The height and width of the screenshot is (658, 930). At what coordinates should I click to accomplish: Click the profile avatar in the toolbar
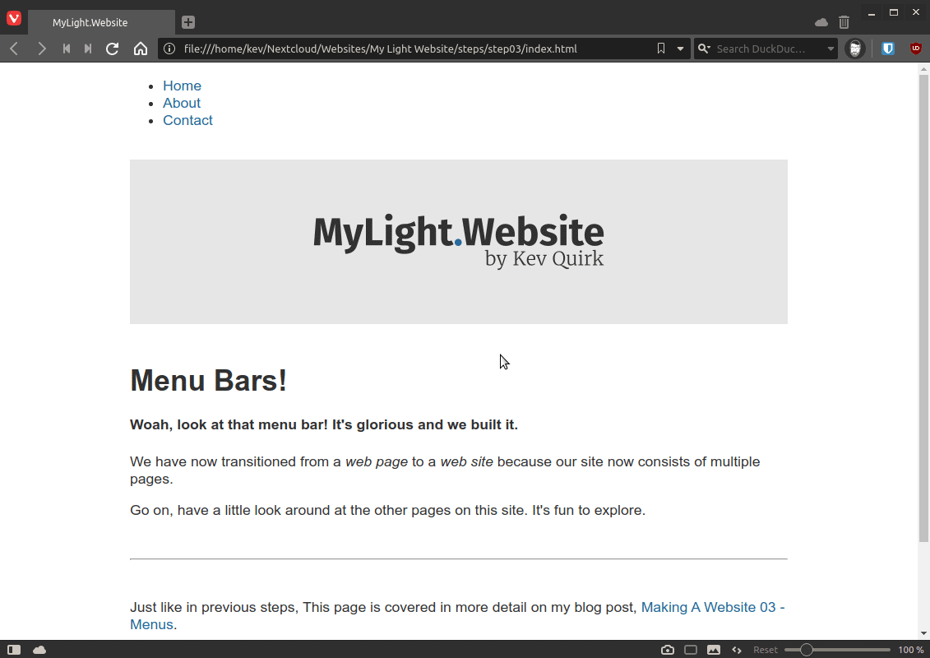point(855,49)
